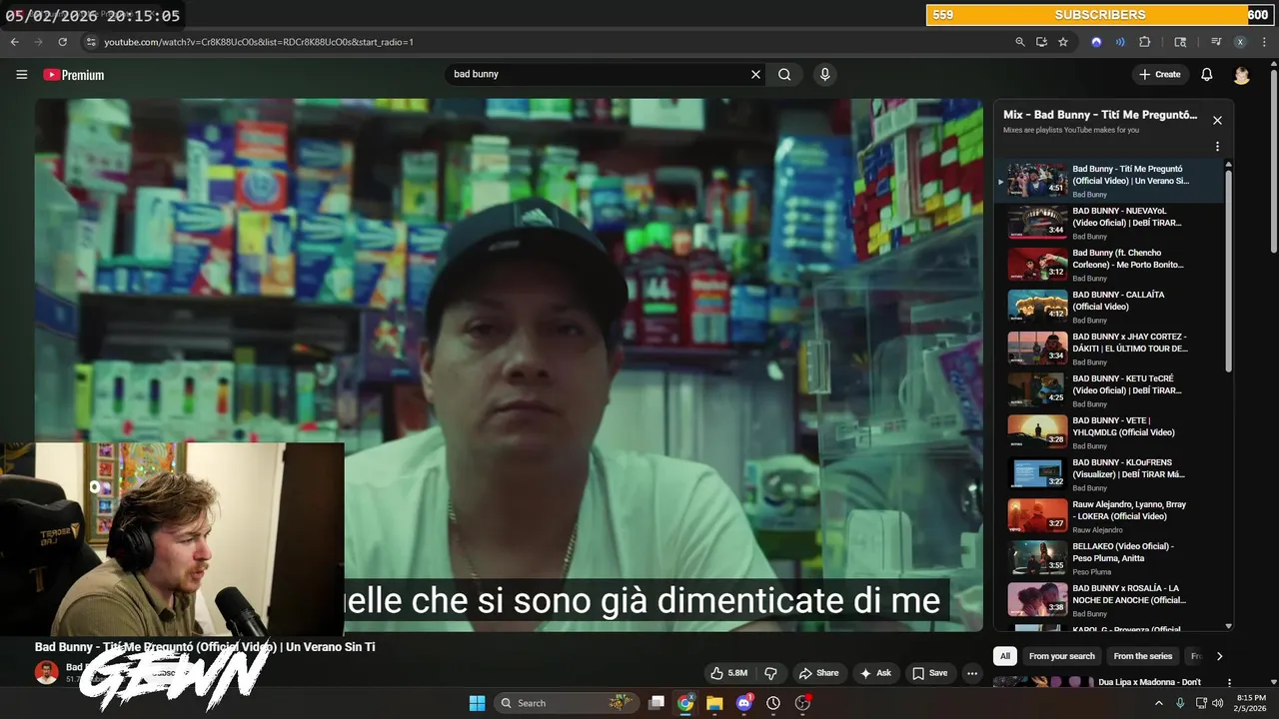
Task: Select 'DÁKITI' by Bad Bunny x Jhay Cortez
Action: [x=1108, y=349]
